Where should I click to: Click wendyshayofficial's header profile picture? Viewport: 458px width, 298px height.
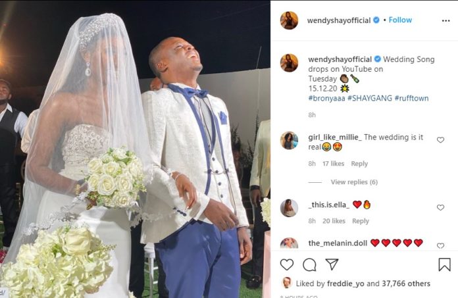[x=289, y=20]
